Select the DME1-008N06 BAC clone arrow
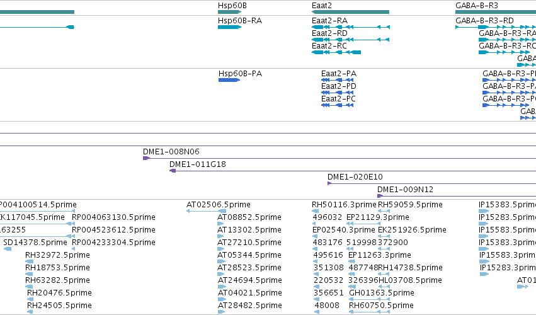Image resolution: width=536 pixels, height=315 pixels. tap(146, 158)
